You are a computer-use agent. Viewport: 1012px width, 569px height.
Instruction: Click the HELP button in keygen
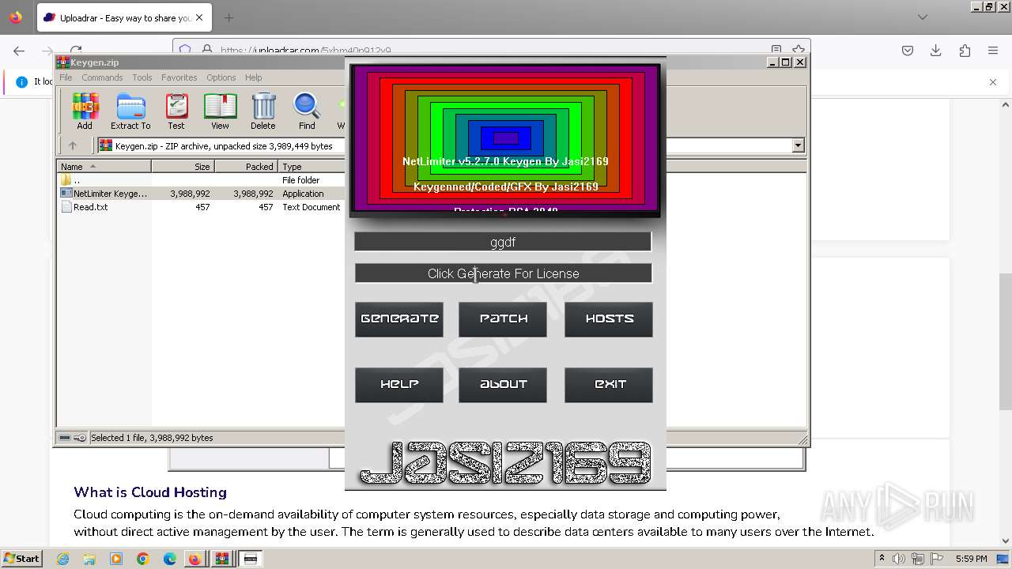click(x=399, y=385)
